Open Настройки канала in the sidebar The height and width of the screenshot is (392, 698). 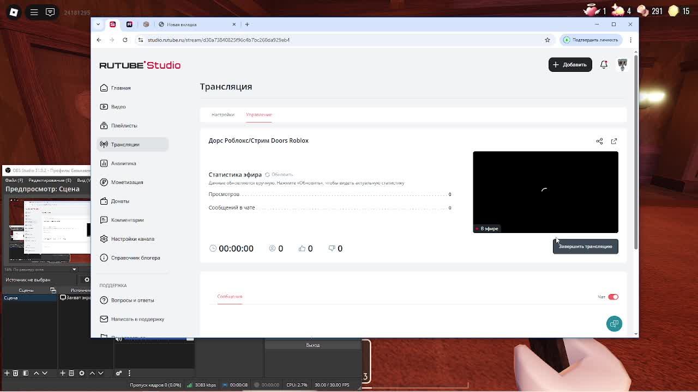[133, 239]
